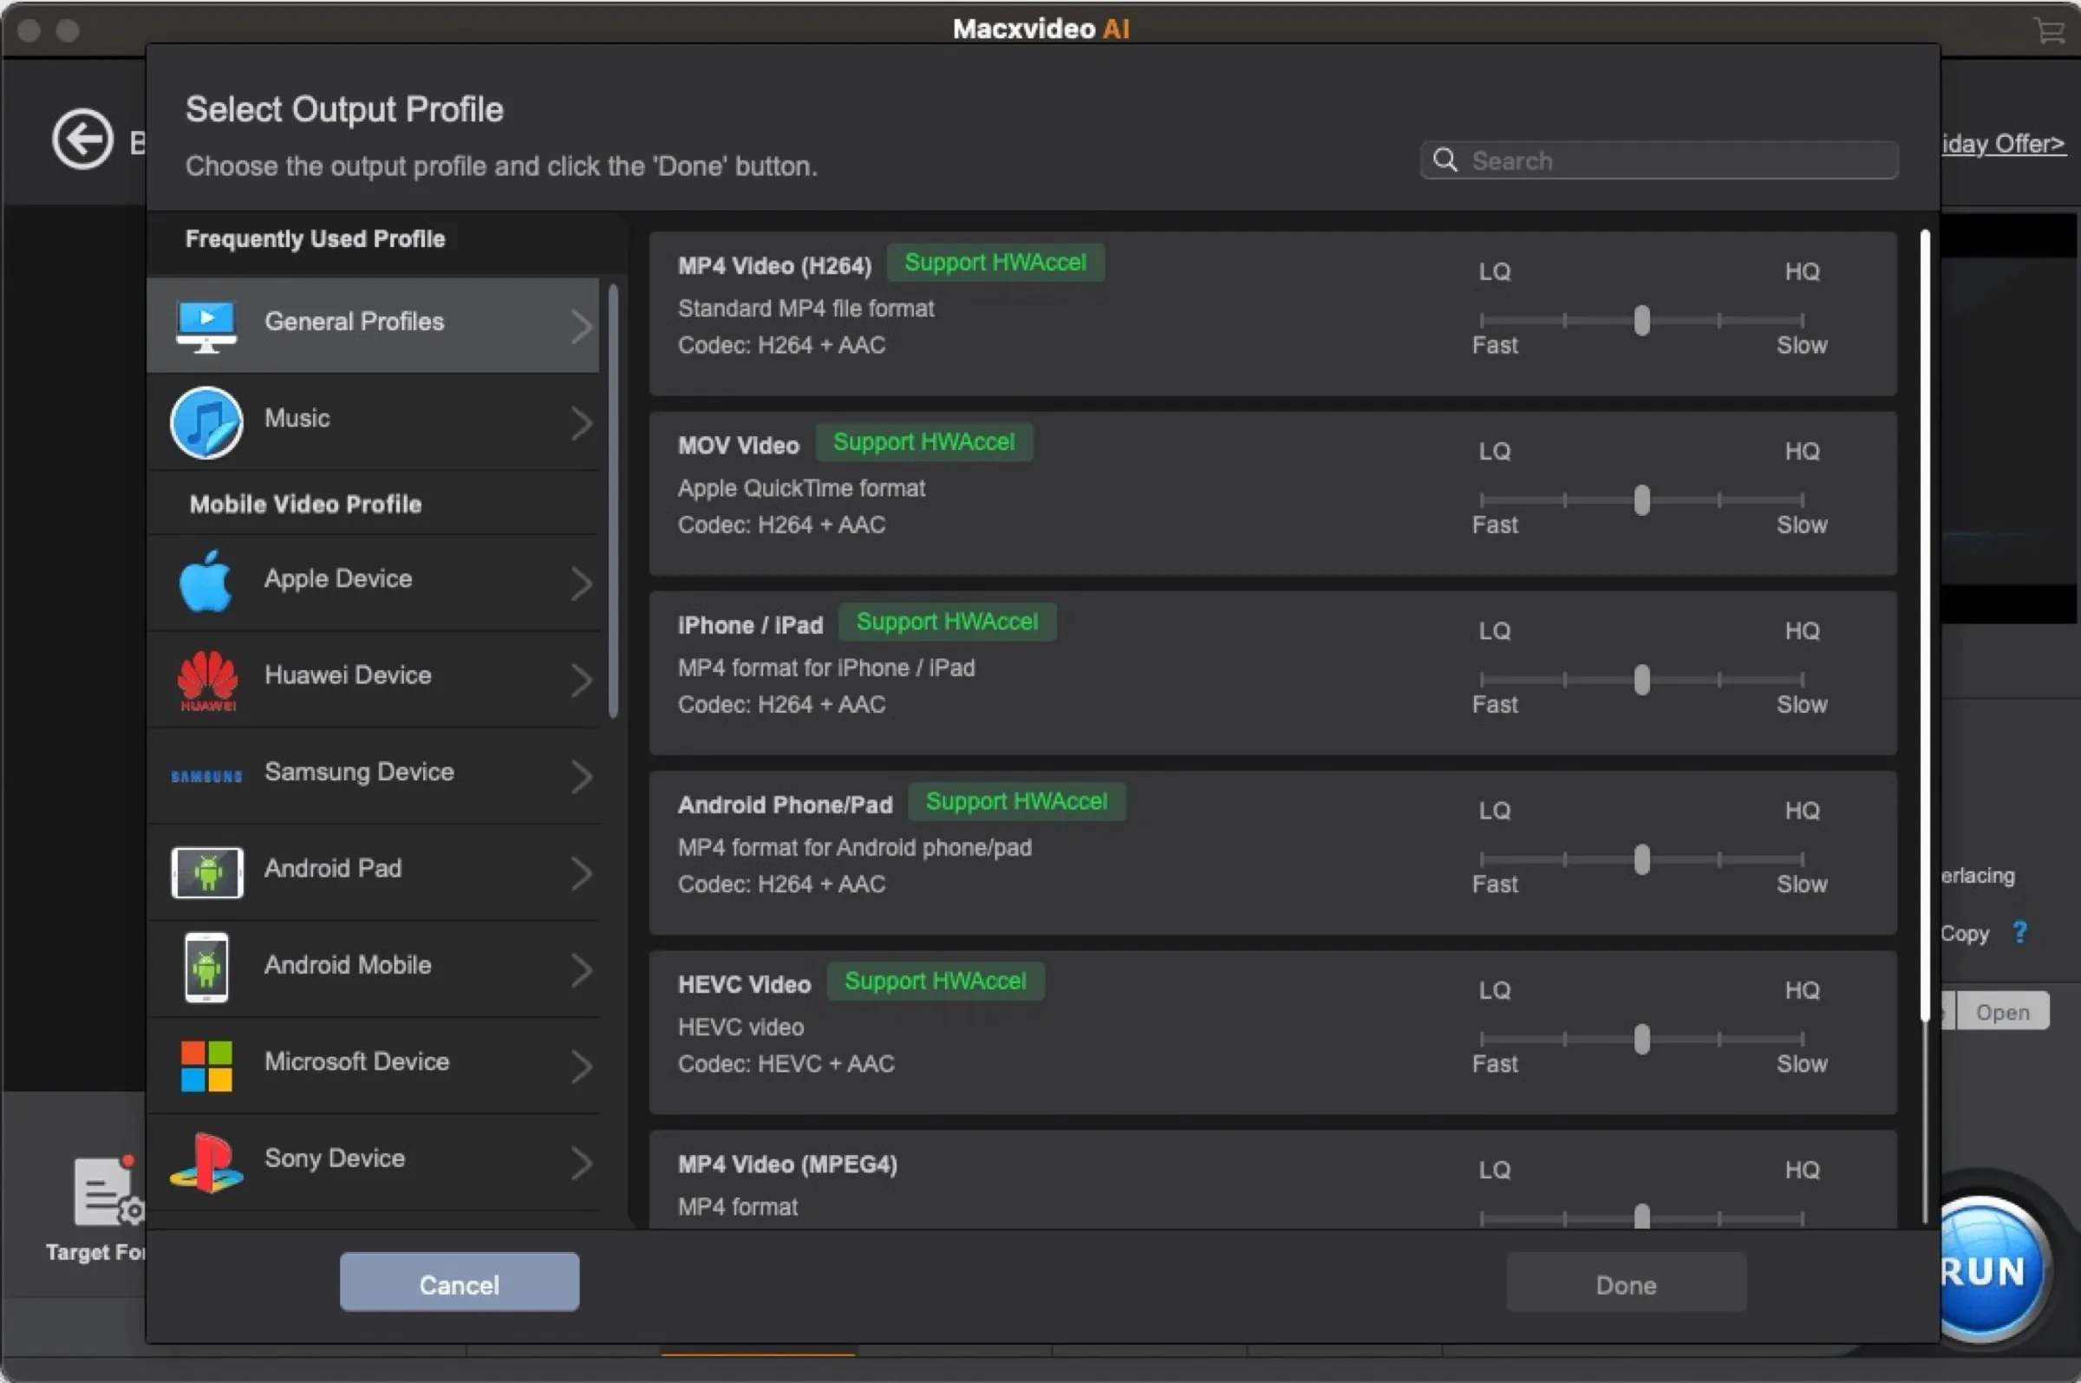Select the Music category icon
The height and width of the screenshot is (1383, 2081).
(205, 422)
